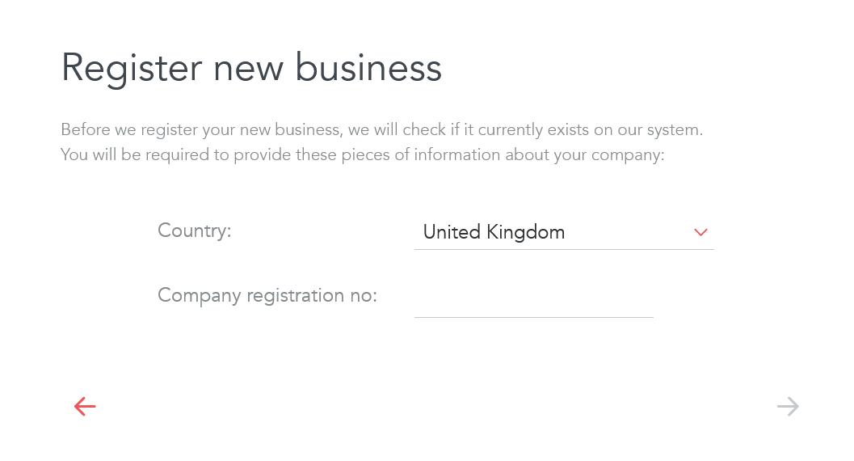854x461 pixels.
Task: Go back using the red left arrow
Action: tap(85, 407)
